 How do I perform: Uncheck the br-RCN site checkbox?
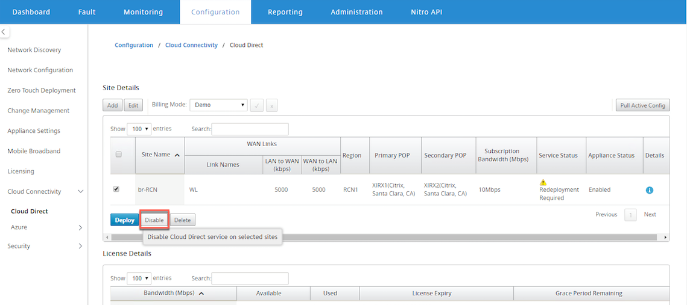coord(116,189)
